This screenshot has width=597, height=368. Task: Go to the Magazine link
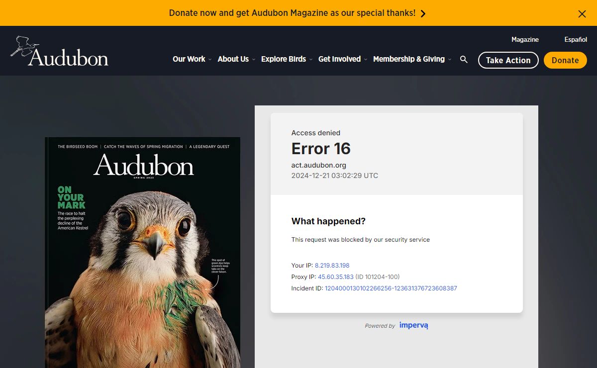click(525, 39)
